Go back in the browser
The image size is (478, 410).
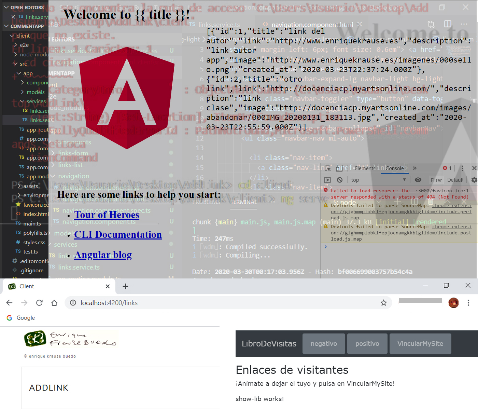[x=9, y=303]
